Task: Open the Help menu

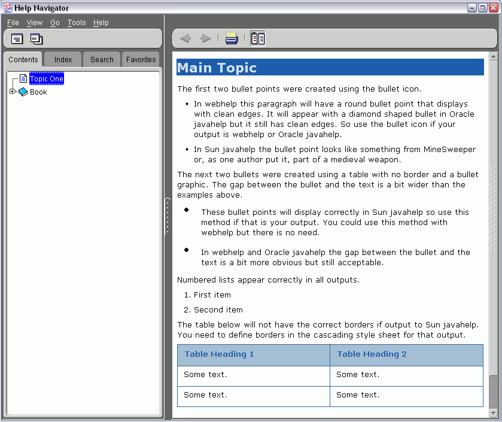Action: 101,23
